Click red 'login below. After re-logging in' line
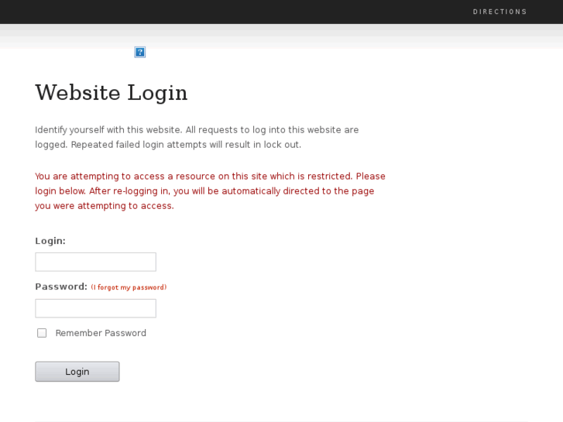Image resolution: width=563 pixels, height=422 pixels. coord(204,191)
